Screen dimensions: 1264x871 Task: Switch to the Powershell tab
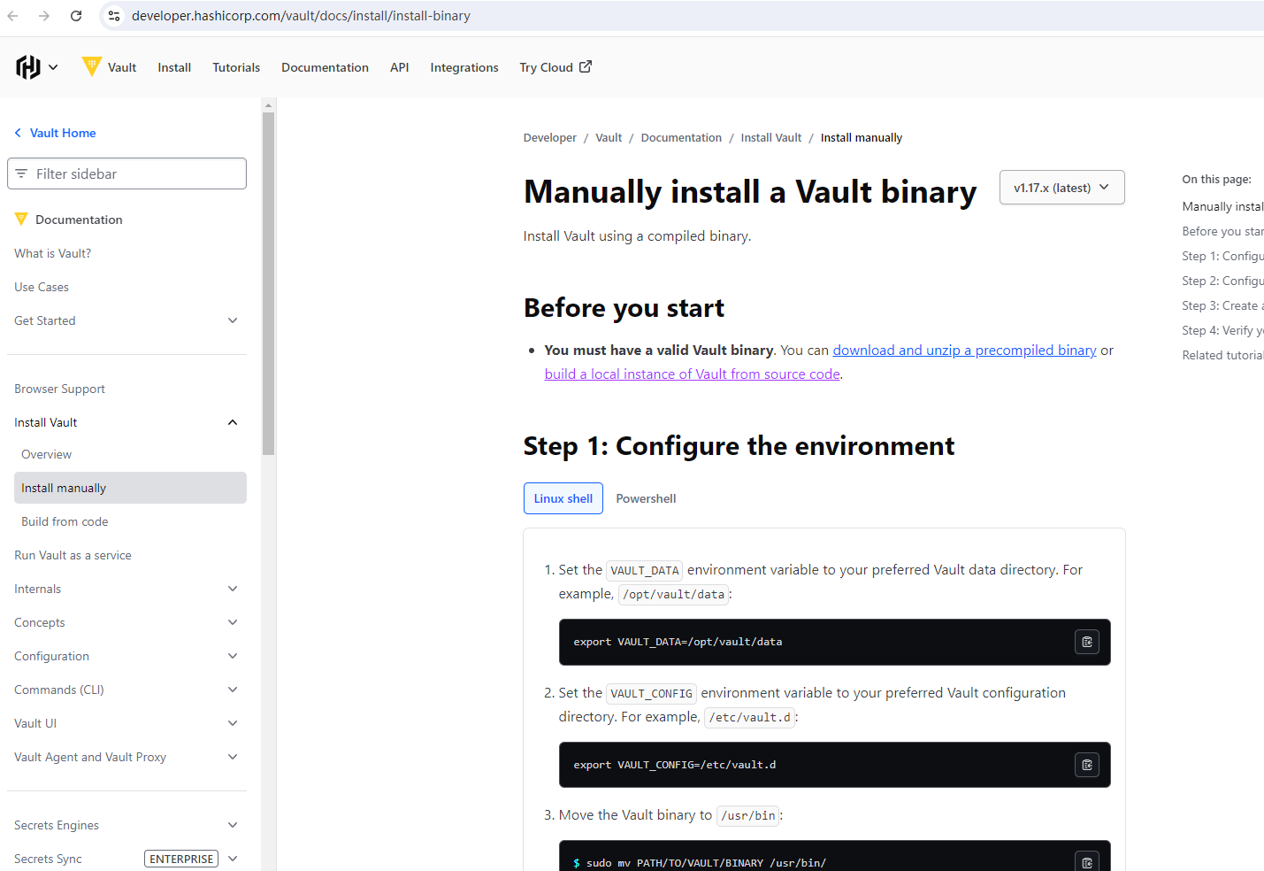(646, 498)
